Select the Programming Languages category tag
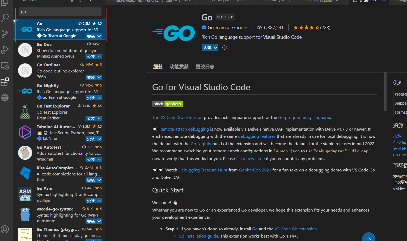The width and height of the screenshot is (407, 241). pos(400,94)
